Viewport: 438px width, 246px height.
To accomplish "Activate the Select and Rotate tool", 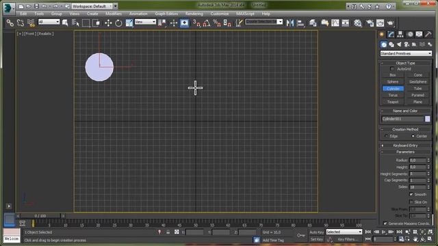I will pyautogui.click(x=118, y=23).
